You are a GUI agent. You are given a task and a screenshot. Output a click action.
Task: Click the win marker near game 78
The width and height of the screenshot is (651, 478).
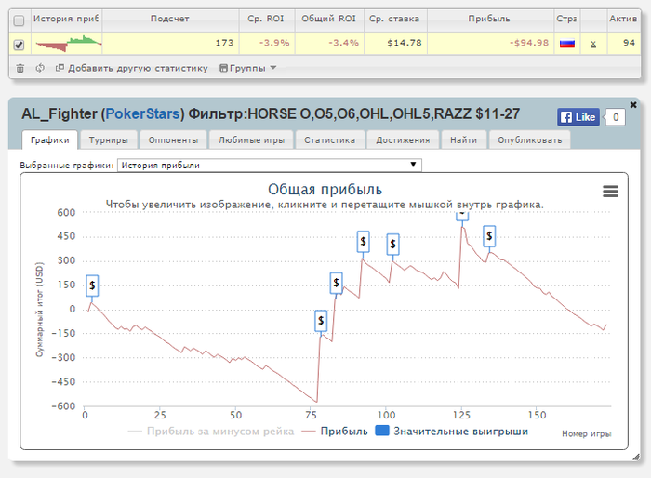[x=321, y=321]
